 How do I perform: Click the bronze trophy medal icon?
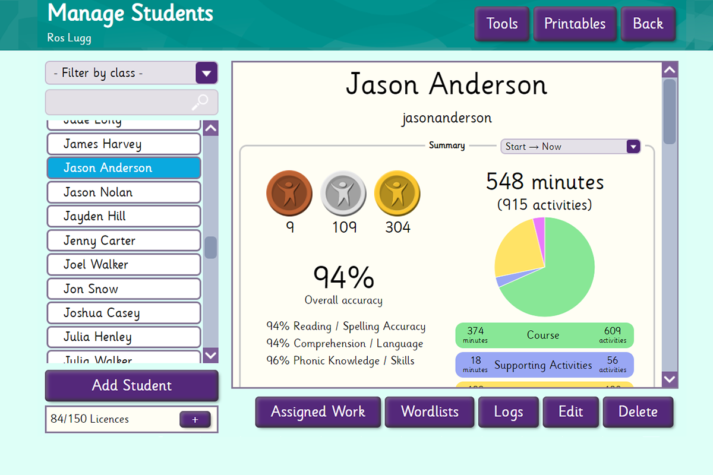(289, 193)
